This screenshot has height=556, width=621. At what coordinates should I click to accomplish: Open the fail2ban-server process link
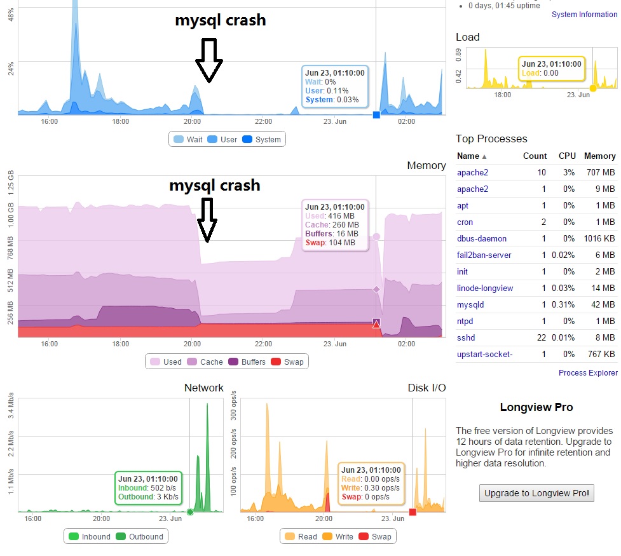pos(484,255)
